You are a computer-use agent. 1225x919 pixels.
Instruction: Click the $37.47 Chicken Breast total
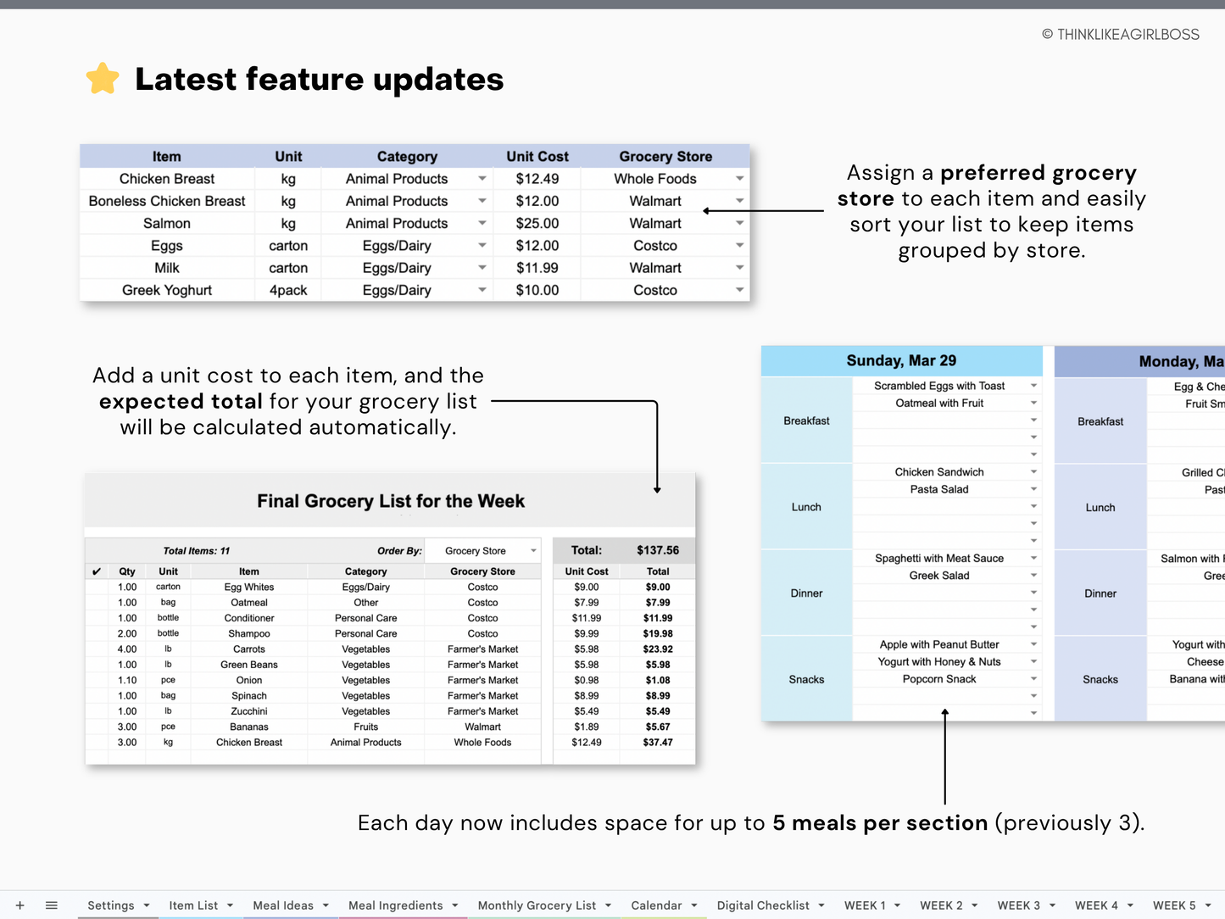pyautogui.click(x=658, y=743)
